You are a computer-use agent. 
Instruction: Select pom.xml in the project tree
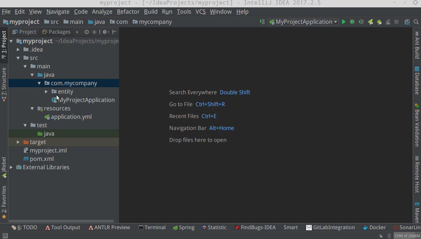coord(39,159)
